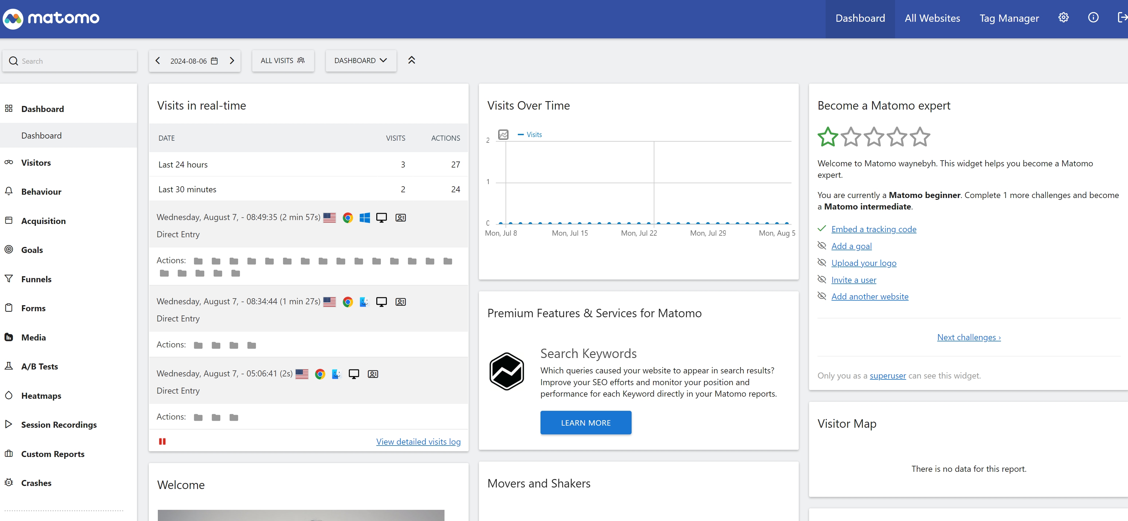Screen dimensions: 1128x521
Task: Select the Dashboard sub-item in sidebar
Action: click(x=68, y=136)
